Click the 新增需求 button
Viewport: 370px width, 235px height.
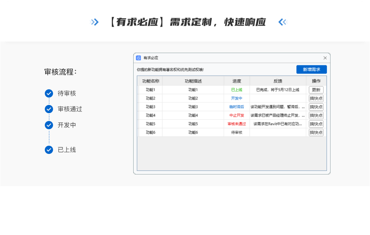click(x=311, y=70)
